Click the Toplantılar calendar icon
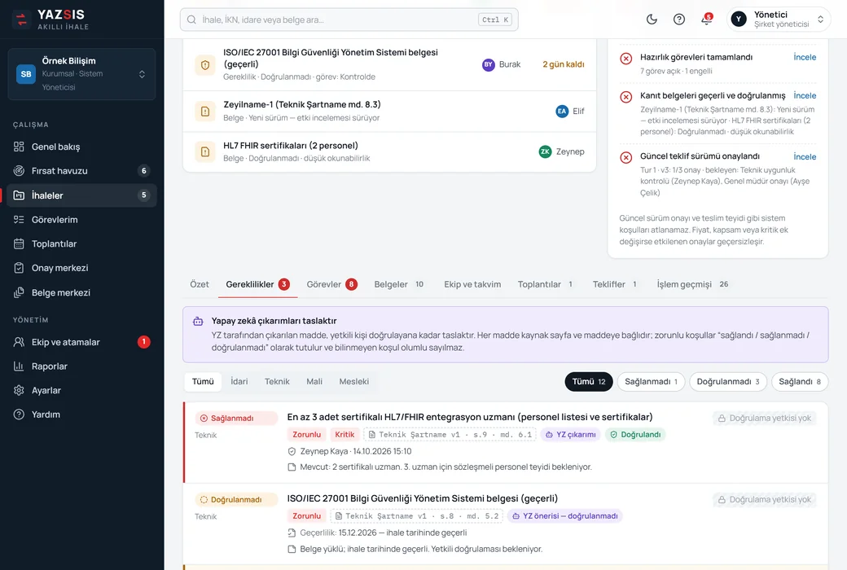 (19, 243)
